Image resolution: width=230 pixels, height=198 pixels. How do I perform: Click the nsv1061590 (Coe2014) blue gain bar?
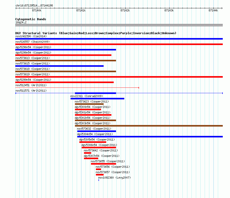(119, 39)
